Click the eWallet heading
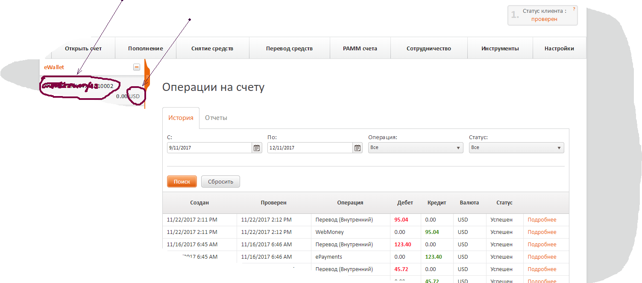Image resolution: width=642 pixels, height=283 pixels. click(x=54, y=67)
